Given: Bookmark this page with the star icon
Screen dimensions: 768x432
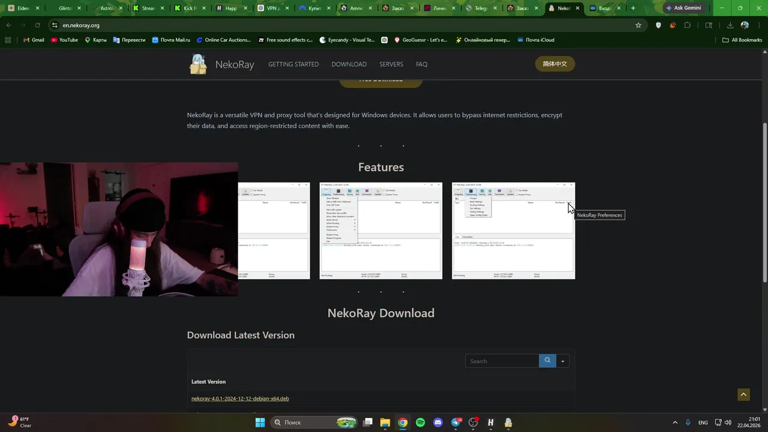Looking at the screenshot, I should pyautogui.click(x=638, y=25).
